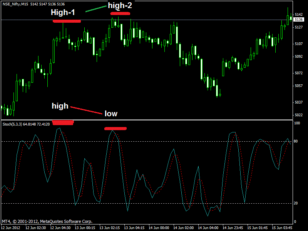Image resolution: width=308 pixels, height=231 pixels.
Task: Click the stochastic 20 level label
Action: click(296, 203)
